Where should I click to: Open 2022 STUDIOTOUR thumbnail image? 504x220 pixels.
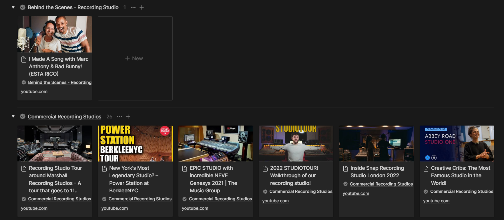click(296, 144)
